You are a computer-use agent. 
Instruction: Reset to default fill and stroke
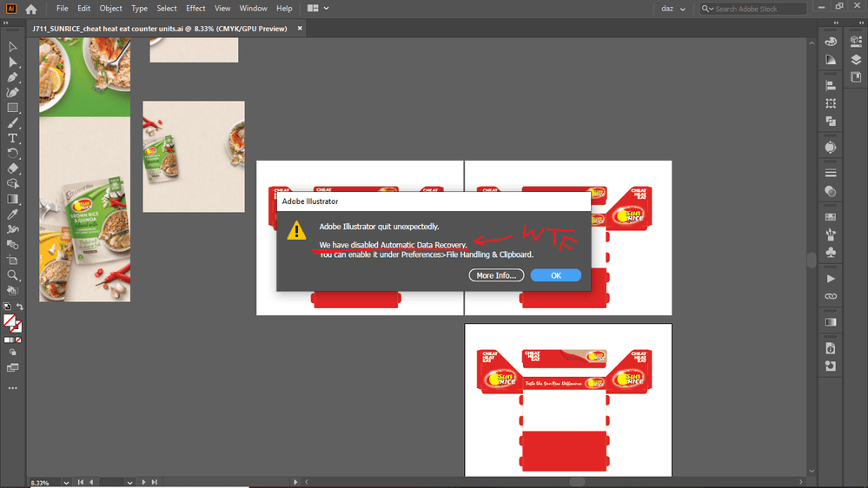point(7,307)
